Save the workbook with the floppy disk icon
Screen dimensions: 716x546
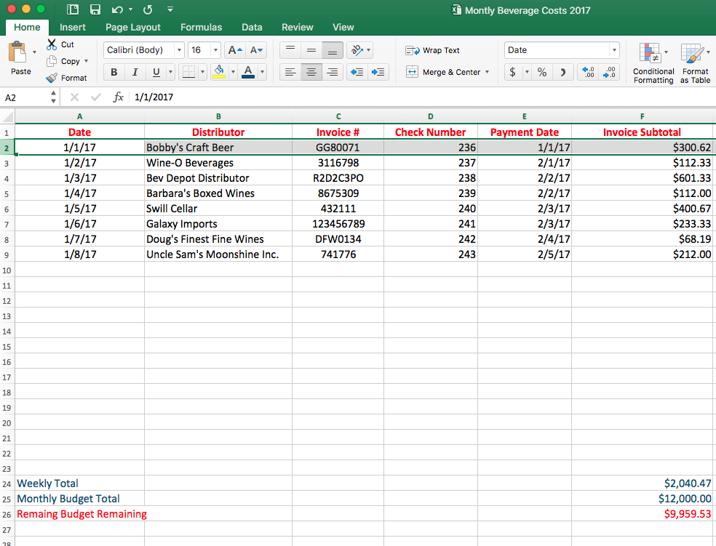coord(95,9)
